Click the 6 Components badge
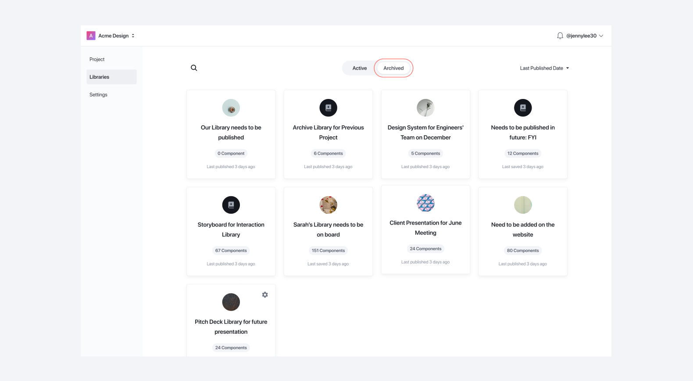The image size is (693, 381). (x=329, y=154)
